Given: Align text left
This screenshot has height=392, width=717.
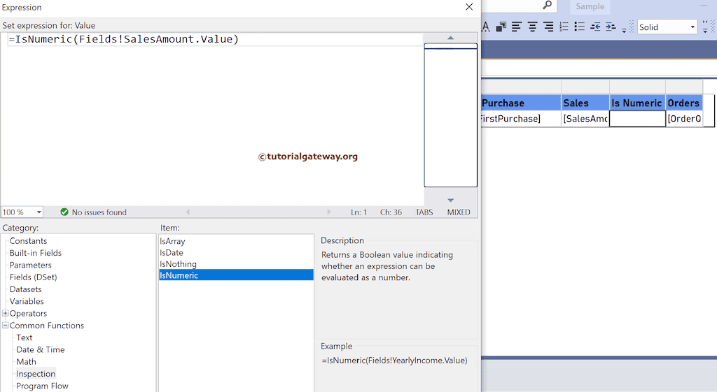Looking at the screenshot, I should (x=517, y=27).
